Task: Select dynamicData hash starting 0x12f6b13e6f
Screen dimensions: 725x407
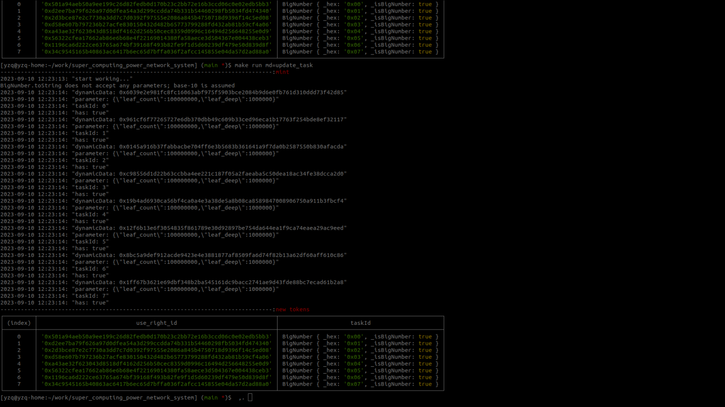Action: pyautogui.click(x=232, y=228)
